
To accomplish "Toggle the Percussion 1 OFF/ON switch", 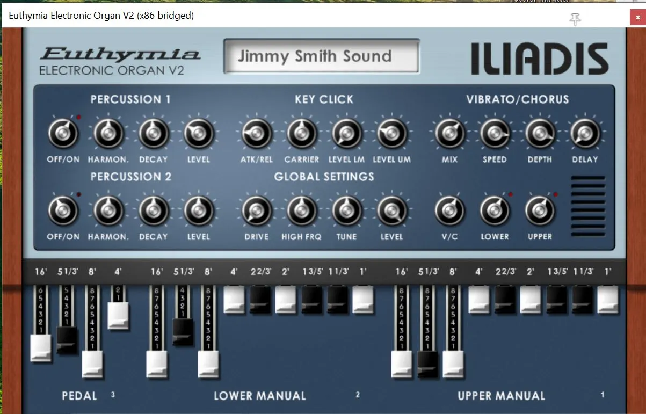I will (x=63, y=133).
